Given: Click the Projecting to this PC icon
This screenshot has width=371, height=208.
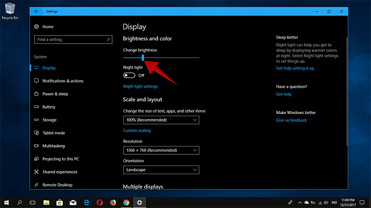Looking at the screenshot, I should (36, 159).
